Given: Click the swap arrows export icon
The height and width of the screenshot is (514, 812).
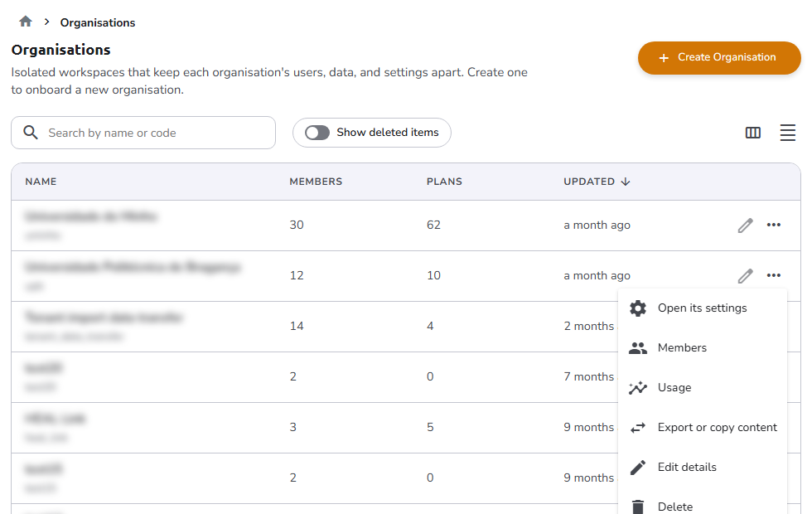Looking at the screenshot, I should click(x=637, y=428).
